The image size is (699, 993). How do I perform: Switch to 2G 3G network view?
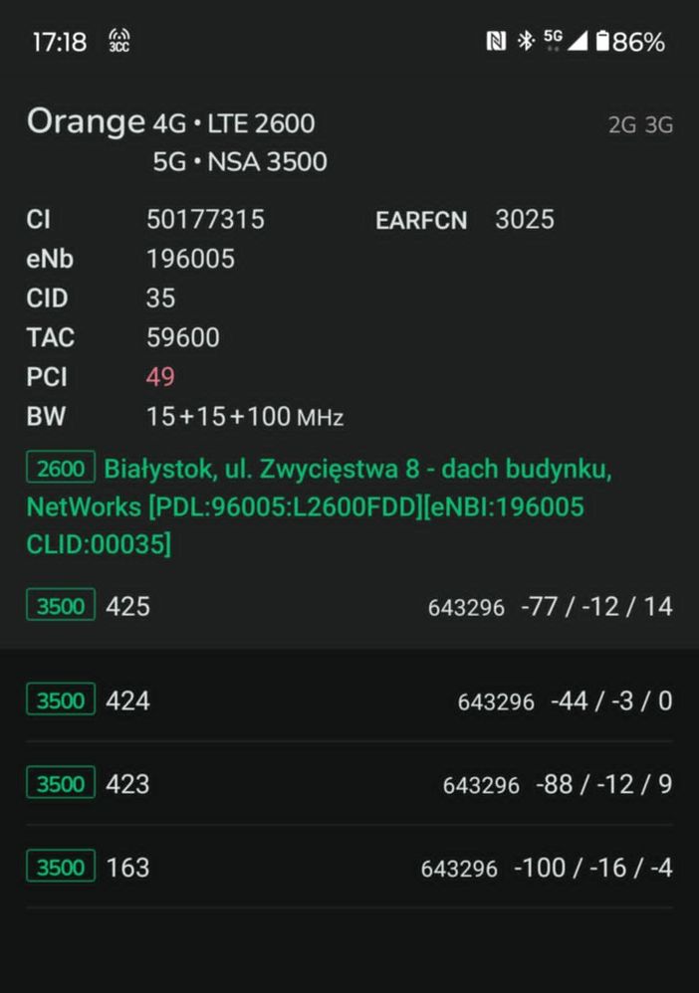tap(640, 125)
